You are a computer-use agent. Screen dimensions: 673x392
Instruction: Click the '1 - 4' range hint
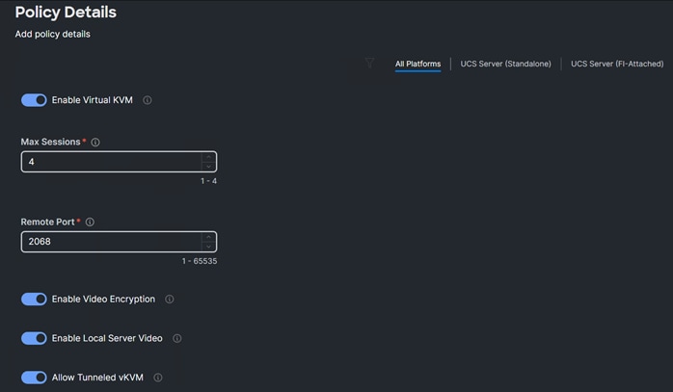[x=208, y=181]
